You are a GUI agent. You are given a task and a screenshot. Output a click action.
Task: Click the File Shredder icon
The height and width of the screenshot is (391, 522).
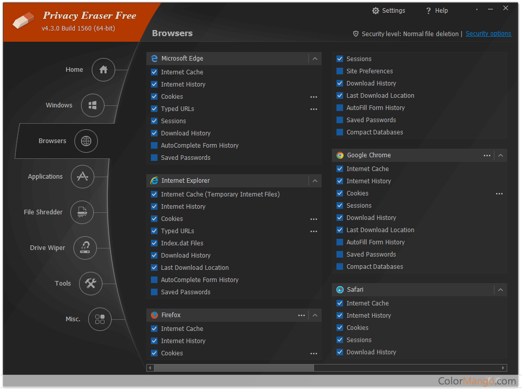[x=82, y=212]
